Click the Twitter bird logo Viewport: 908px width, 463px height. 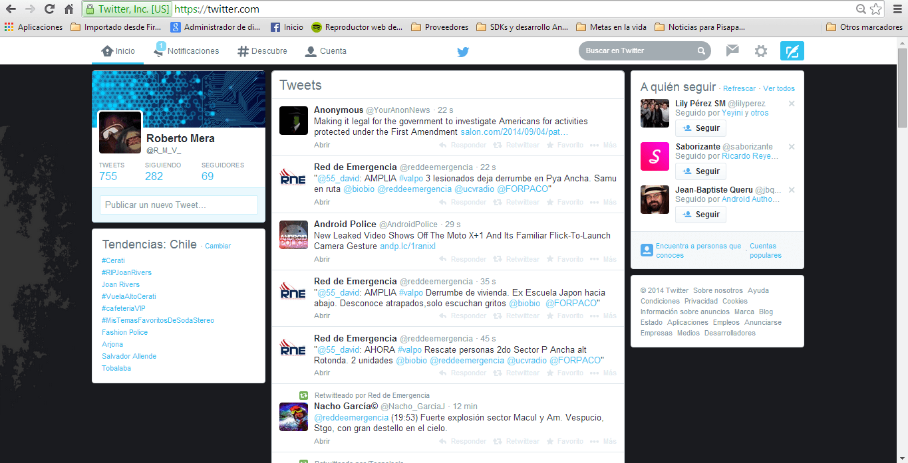pyautogui.click(x=463, y=52)
